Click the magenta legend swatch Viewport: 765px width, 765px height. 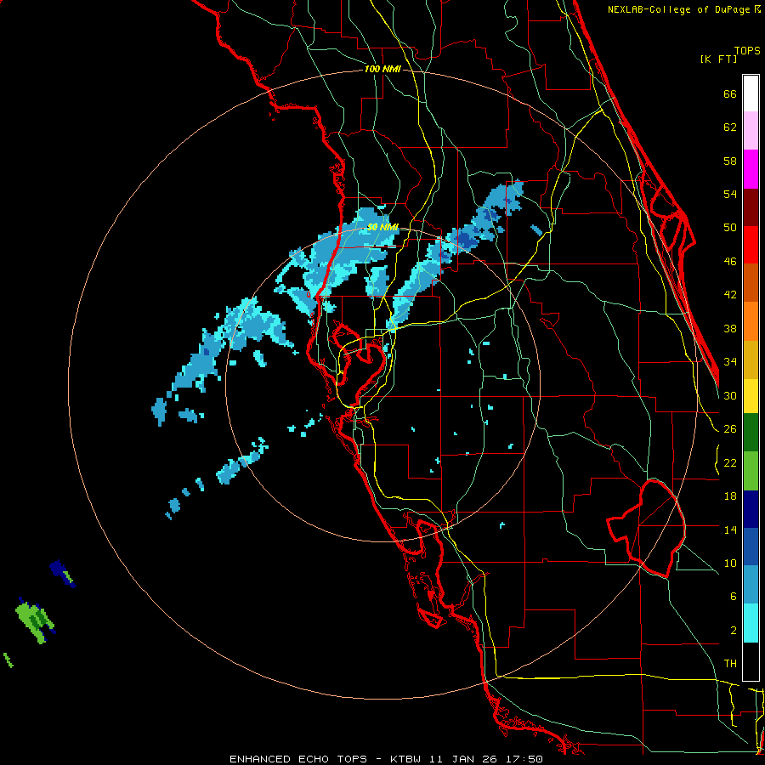pos(751,169)
